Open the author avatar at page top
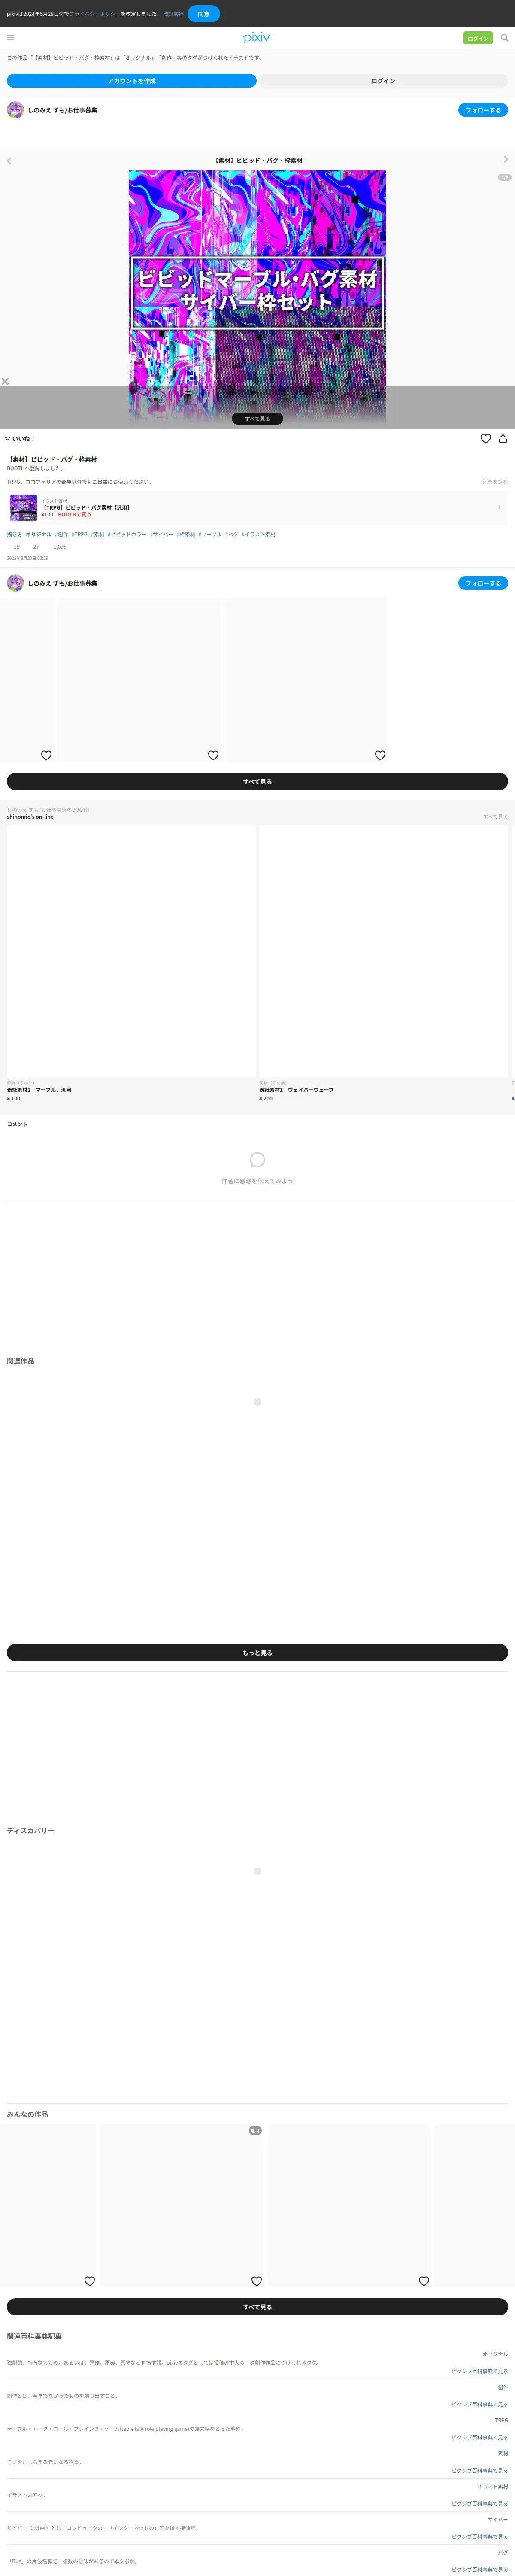515x2576 pixels. 15,110
